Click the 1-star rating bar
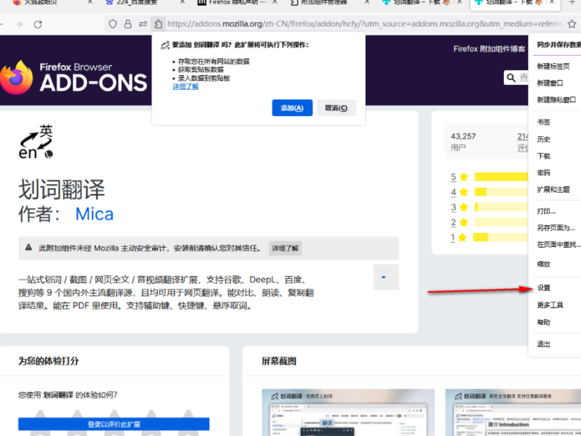This screenshot has width=581, height=436. click(501, 237)
